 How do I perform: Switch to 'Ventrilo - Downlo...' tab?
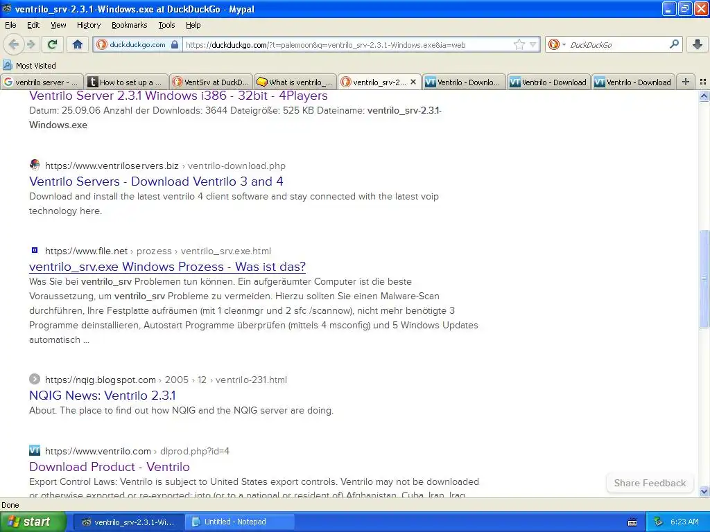tap(464, 82)
